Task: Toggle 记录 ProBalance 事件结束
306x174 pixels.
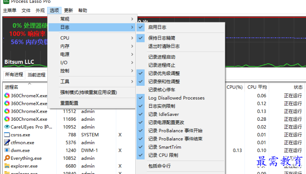Action: point(181,139)
